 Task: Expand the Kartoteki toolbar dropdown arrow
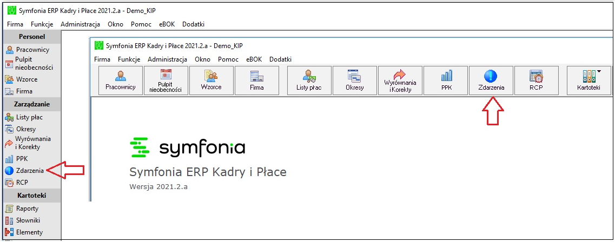point(599,71)
